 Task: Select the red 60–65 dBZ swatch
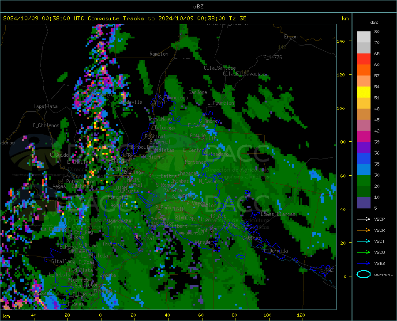[x=363, y=59]
